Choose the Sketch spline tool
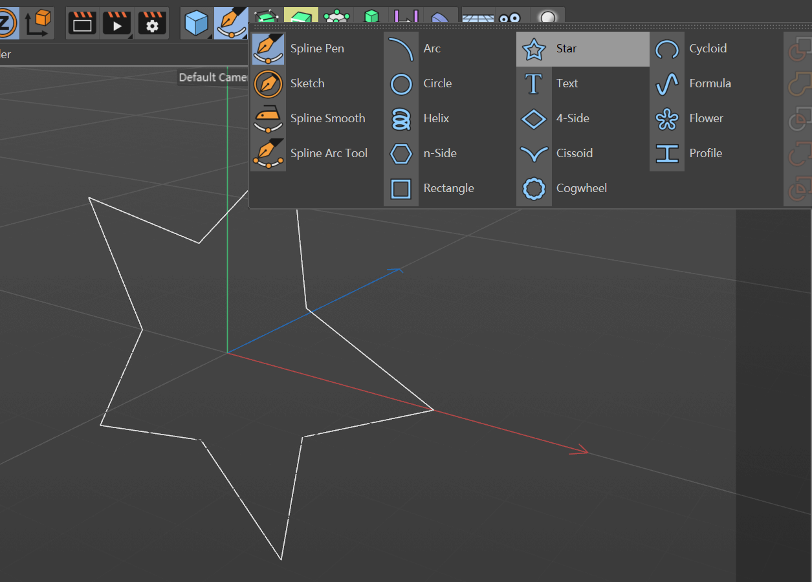 [316, 83]
